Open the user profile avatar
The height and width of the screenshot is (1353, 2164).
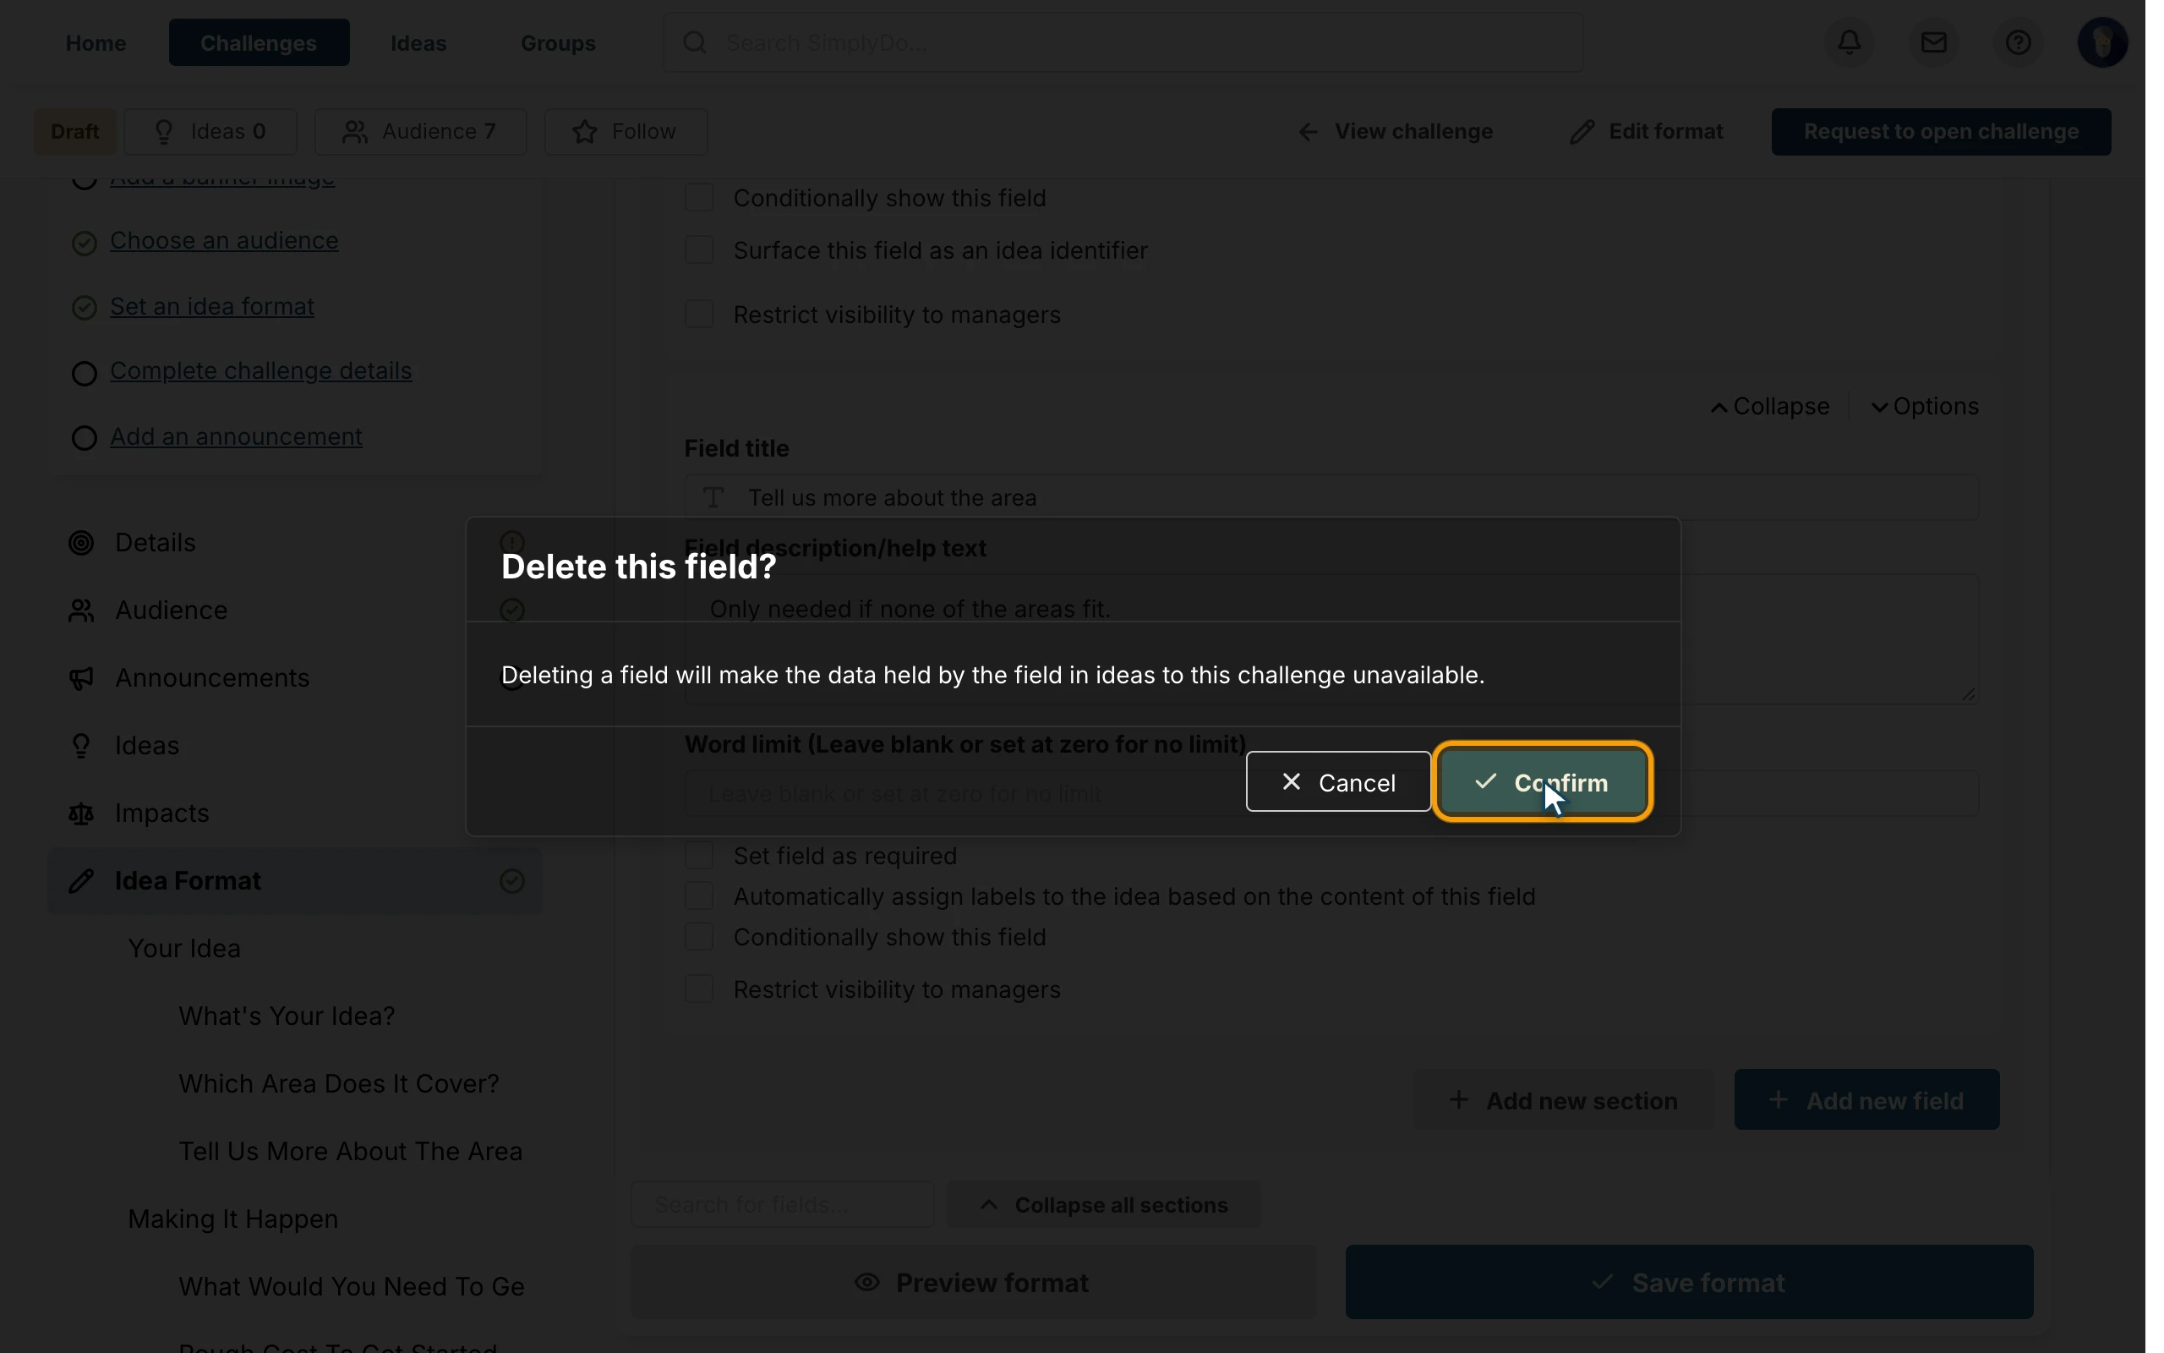click(2102, 42)
